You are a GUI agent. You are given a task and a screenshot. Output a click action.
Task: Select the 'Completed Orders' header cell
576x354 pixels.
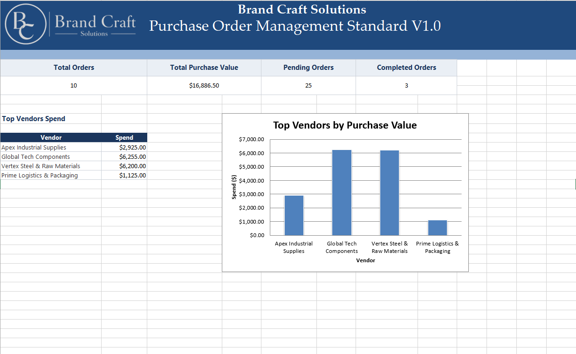(406, 68)
